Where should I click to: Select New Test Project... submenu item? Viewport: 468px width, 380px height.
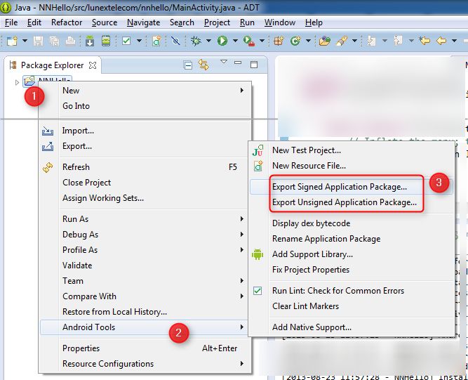(352, 150)
